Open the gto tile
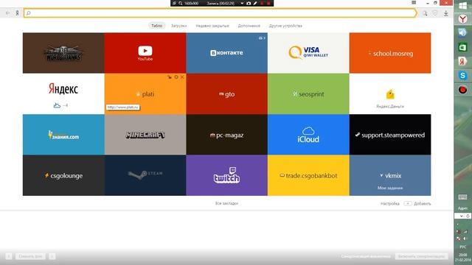The width and height of the screenshot is (472, 265). pyautogui.click(x=226, y=93)
